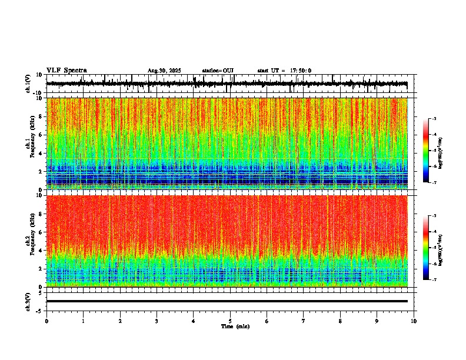Click the log(PSD) label beside ch.2 color bar
Image resolution: width=466 pixels, height=360 pixels.
(440, 250)
